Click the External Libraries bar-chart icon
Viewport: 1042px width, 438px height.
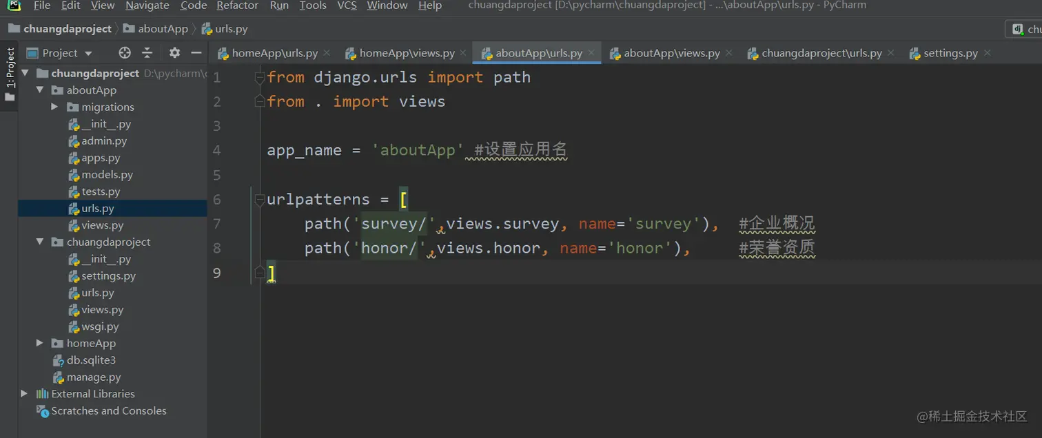[x=42, y=394]
